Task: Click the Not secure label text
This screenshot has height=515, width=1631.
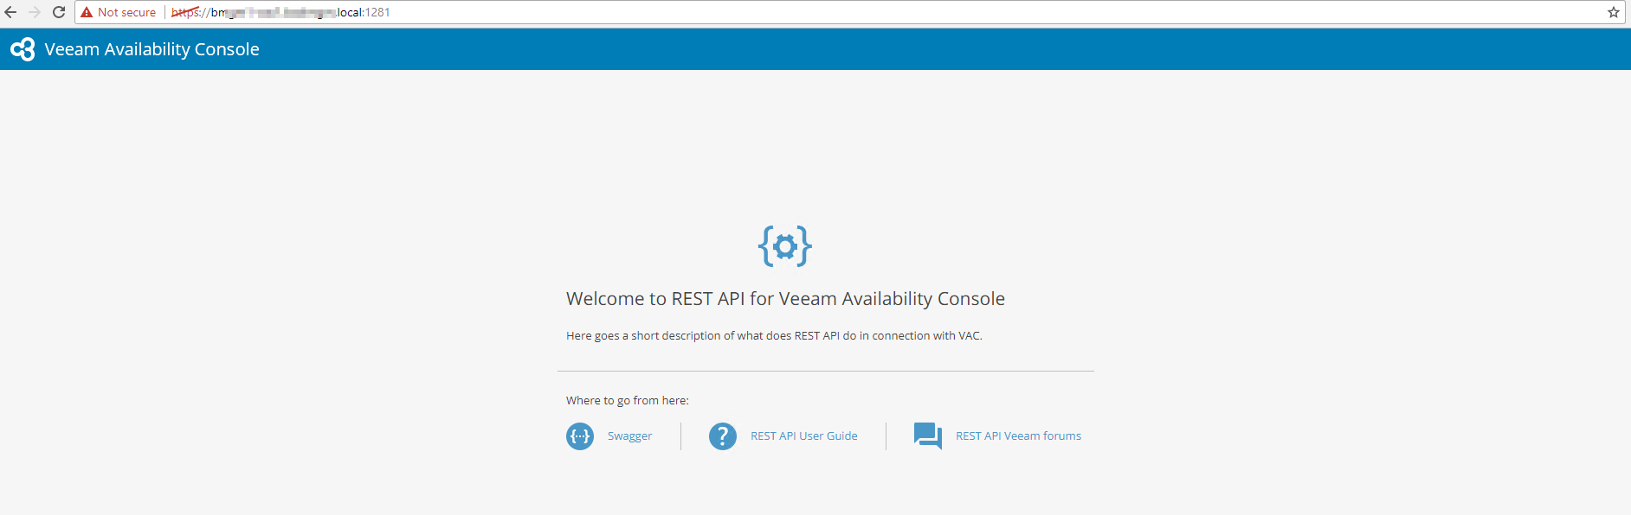Action: pos(126,12)
